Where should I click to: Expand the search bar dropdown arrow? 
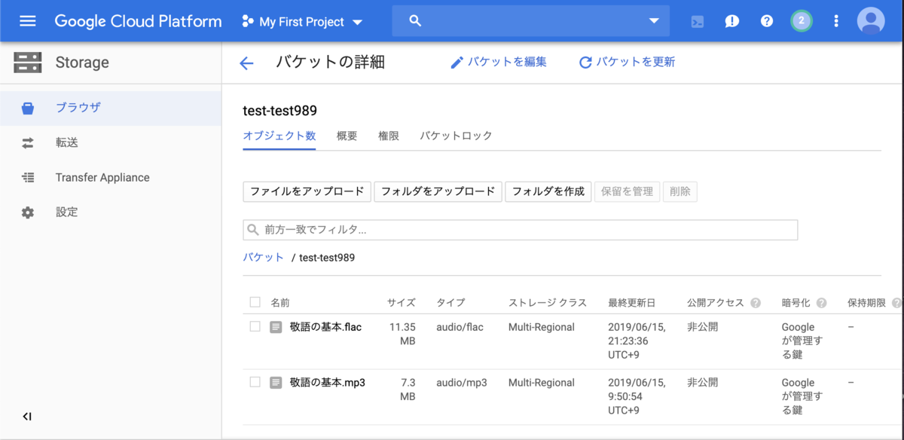(x=654, y=21)
